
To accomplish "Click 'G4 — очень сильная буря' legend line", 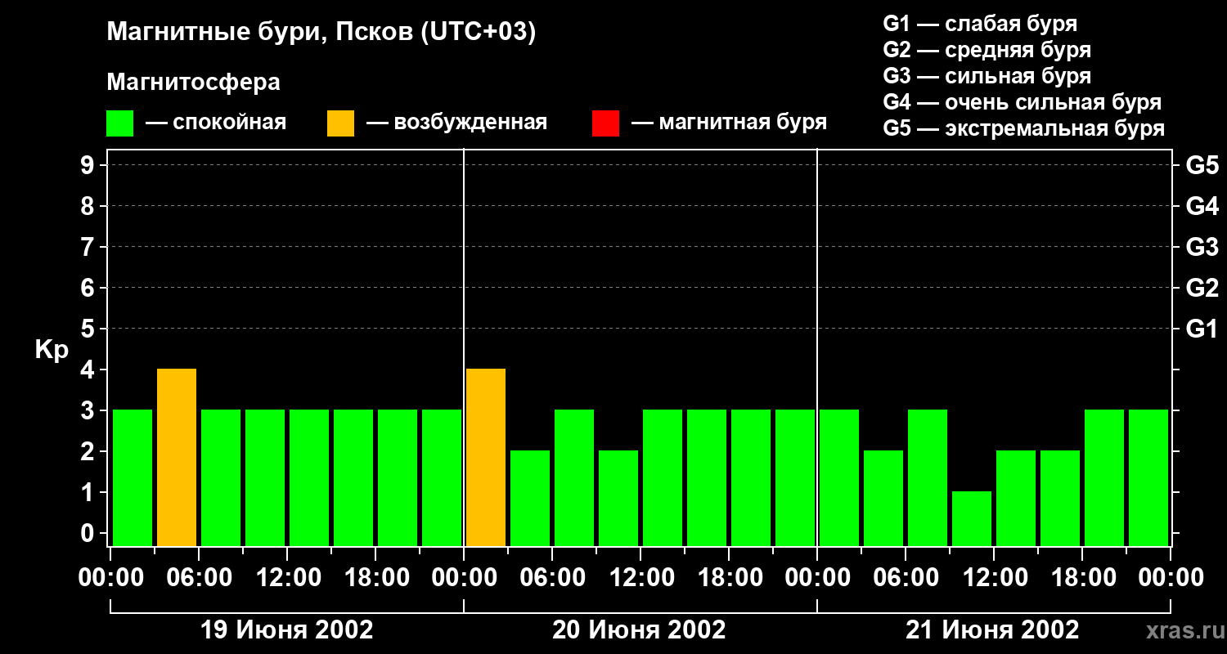I will point(1022,102).
